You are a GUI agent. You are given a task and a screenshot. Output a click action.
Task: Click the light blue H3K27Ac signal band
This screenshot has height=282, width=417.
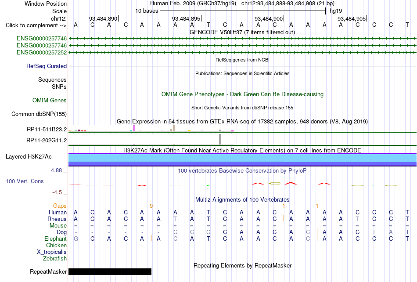click(x=243, y=158)
